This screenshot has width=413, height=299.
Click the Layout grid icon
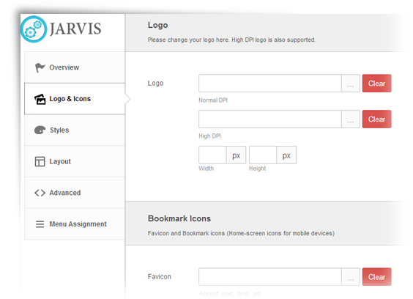[x=40, y=161]
